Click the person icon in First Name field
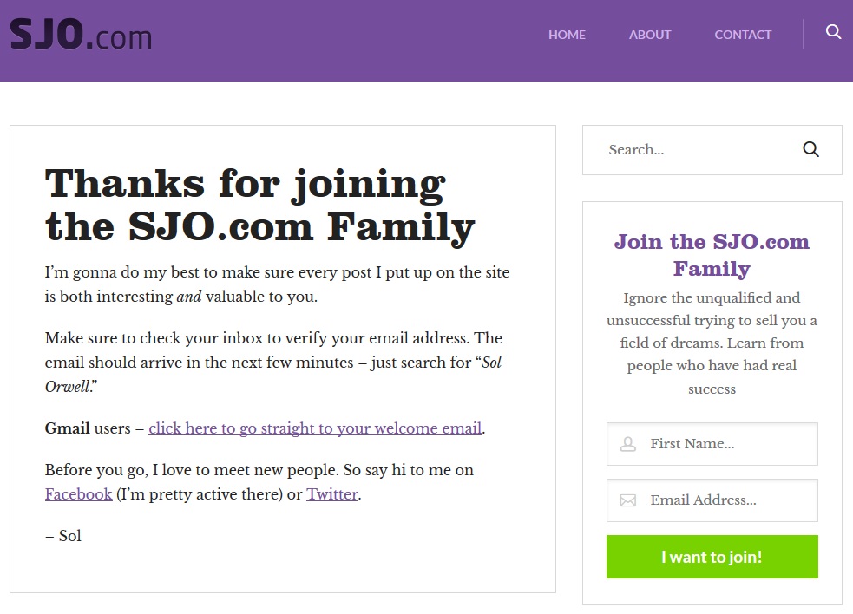 point(627,444)
